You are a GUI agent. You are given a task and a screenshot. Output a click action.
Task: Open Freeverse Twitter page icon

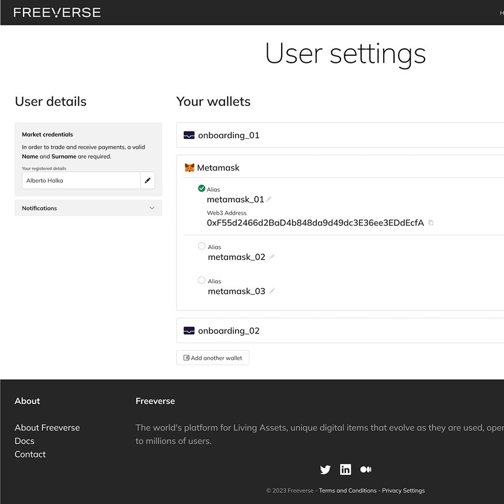coord(325,469)
